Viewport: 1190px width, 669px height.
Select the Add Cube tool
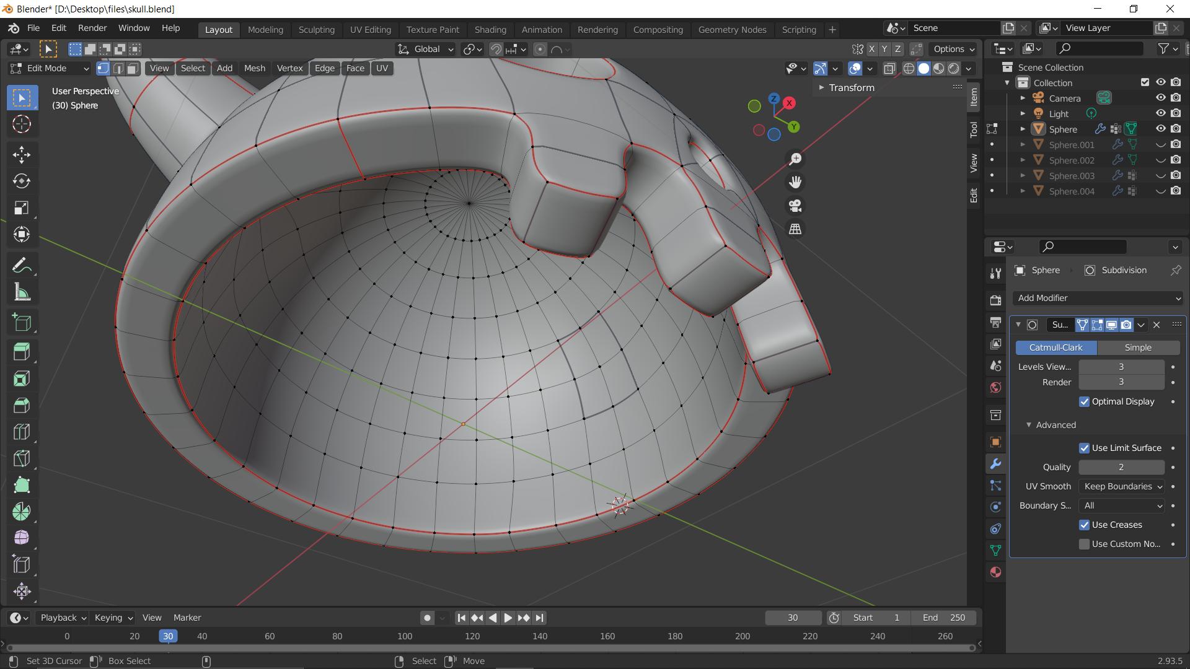[22, 322]
